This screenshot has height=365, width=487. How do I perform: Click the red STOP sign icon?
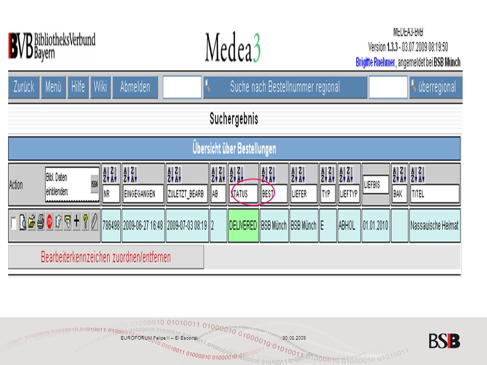49,222
